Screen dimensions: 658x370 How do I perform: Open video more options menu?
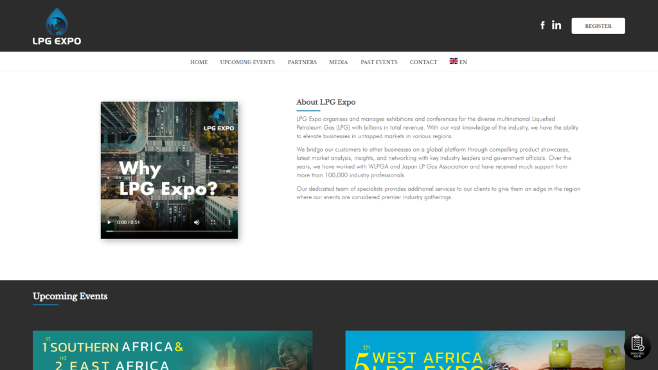[229, 222]
